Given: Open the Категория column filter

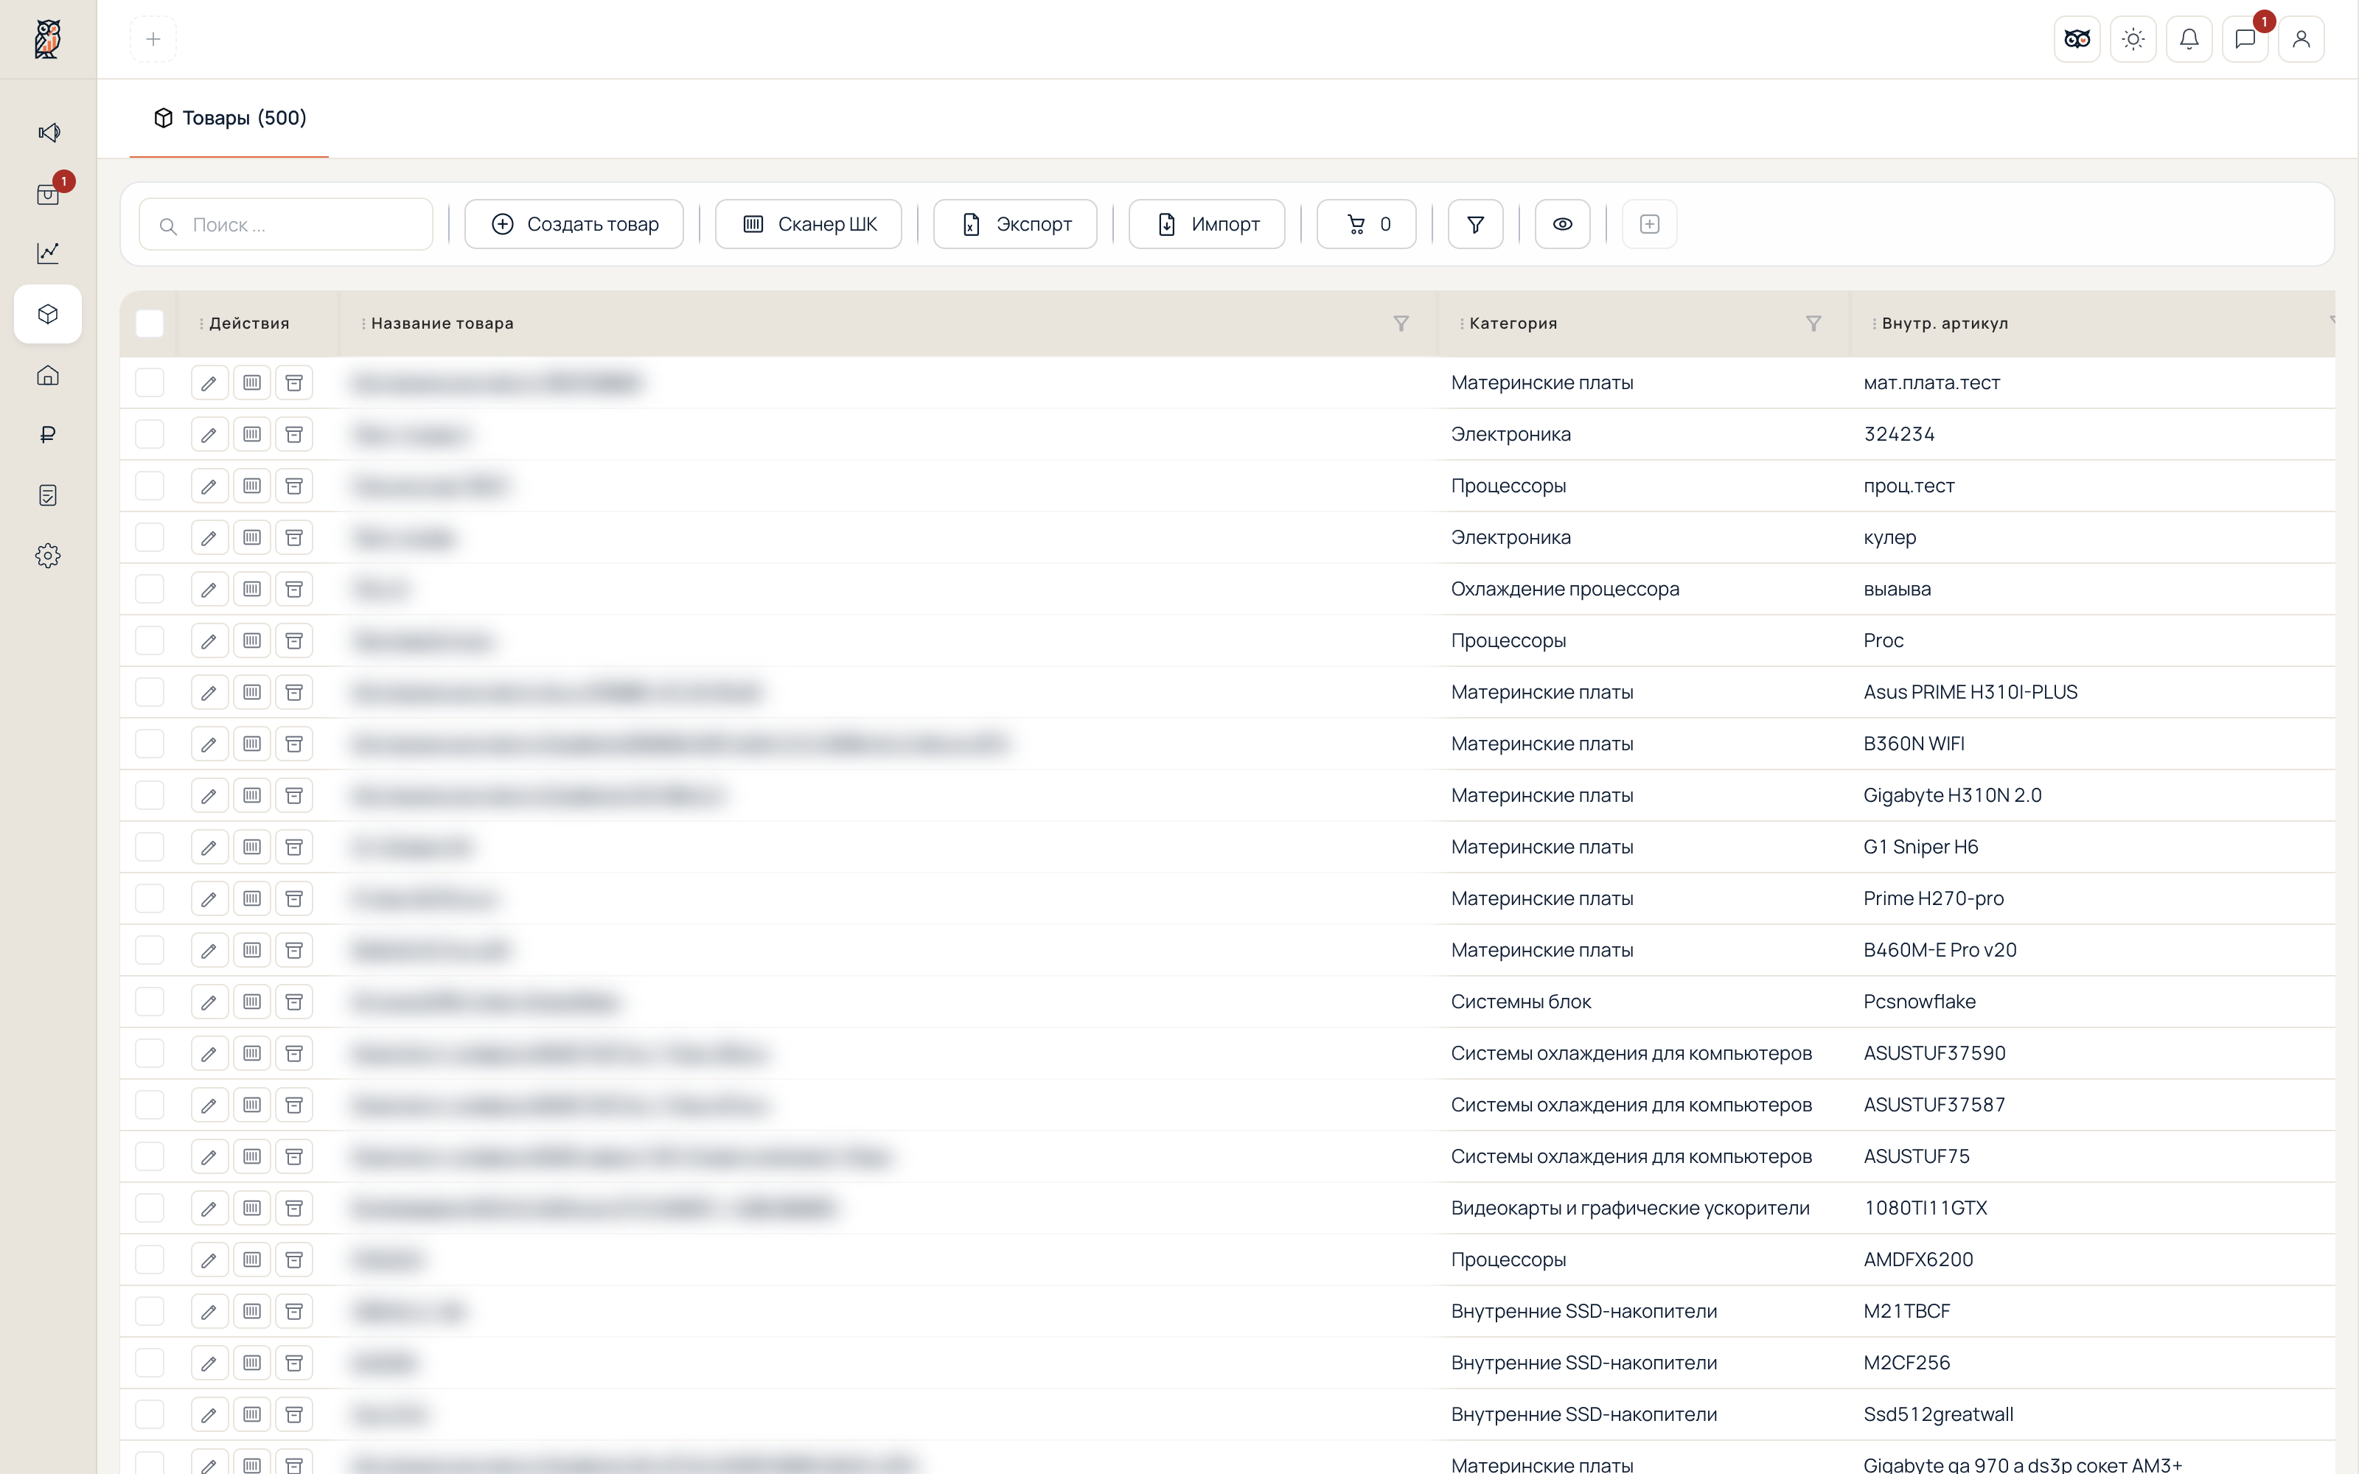Looking at the screenshot, I should coord(1813,324).
